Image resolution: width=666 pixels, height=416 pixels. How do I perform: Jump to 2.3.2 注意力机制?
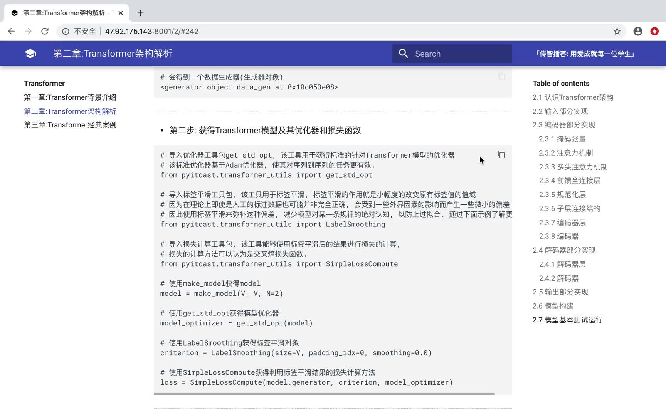[x=566, y=153]
